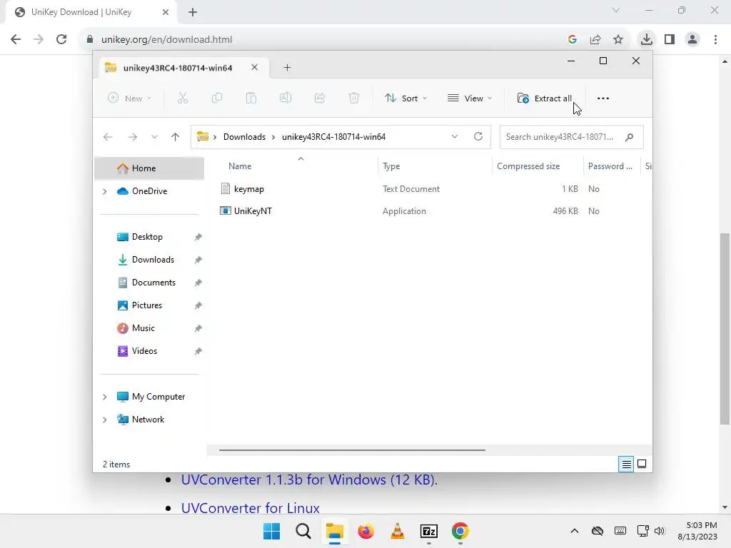The image size is (731, 548).
Task: Expand the address bar history dropdown
Action: coord(455,136)
